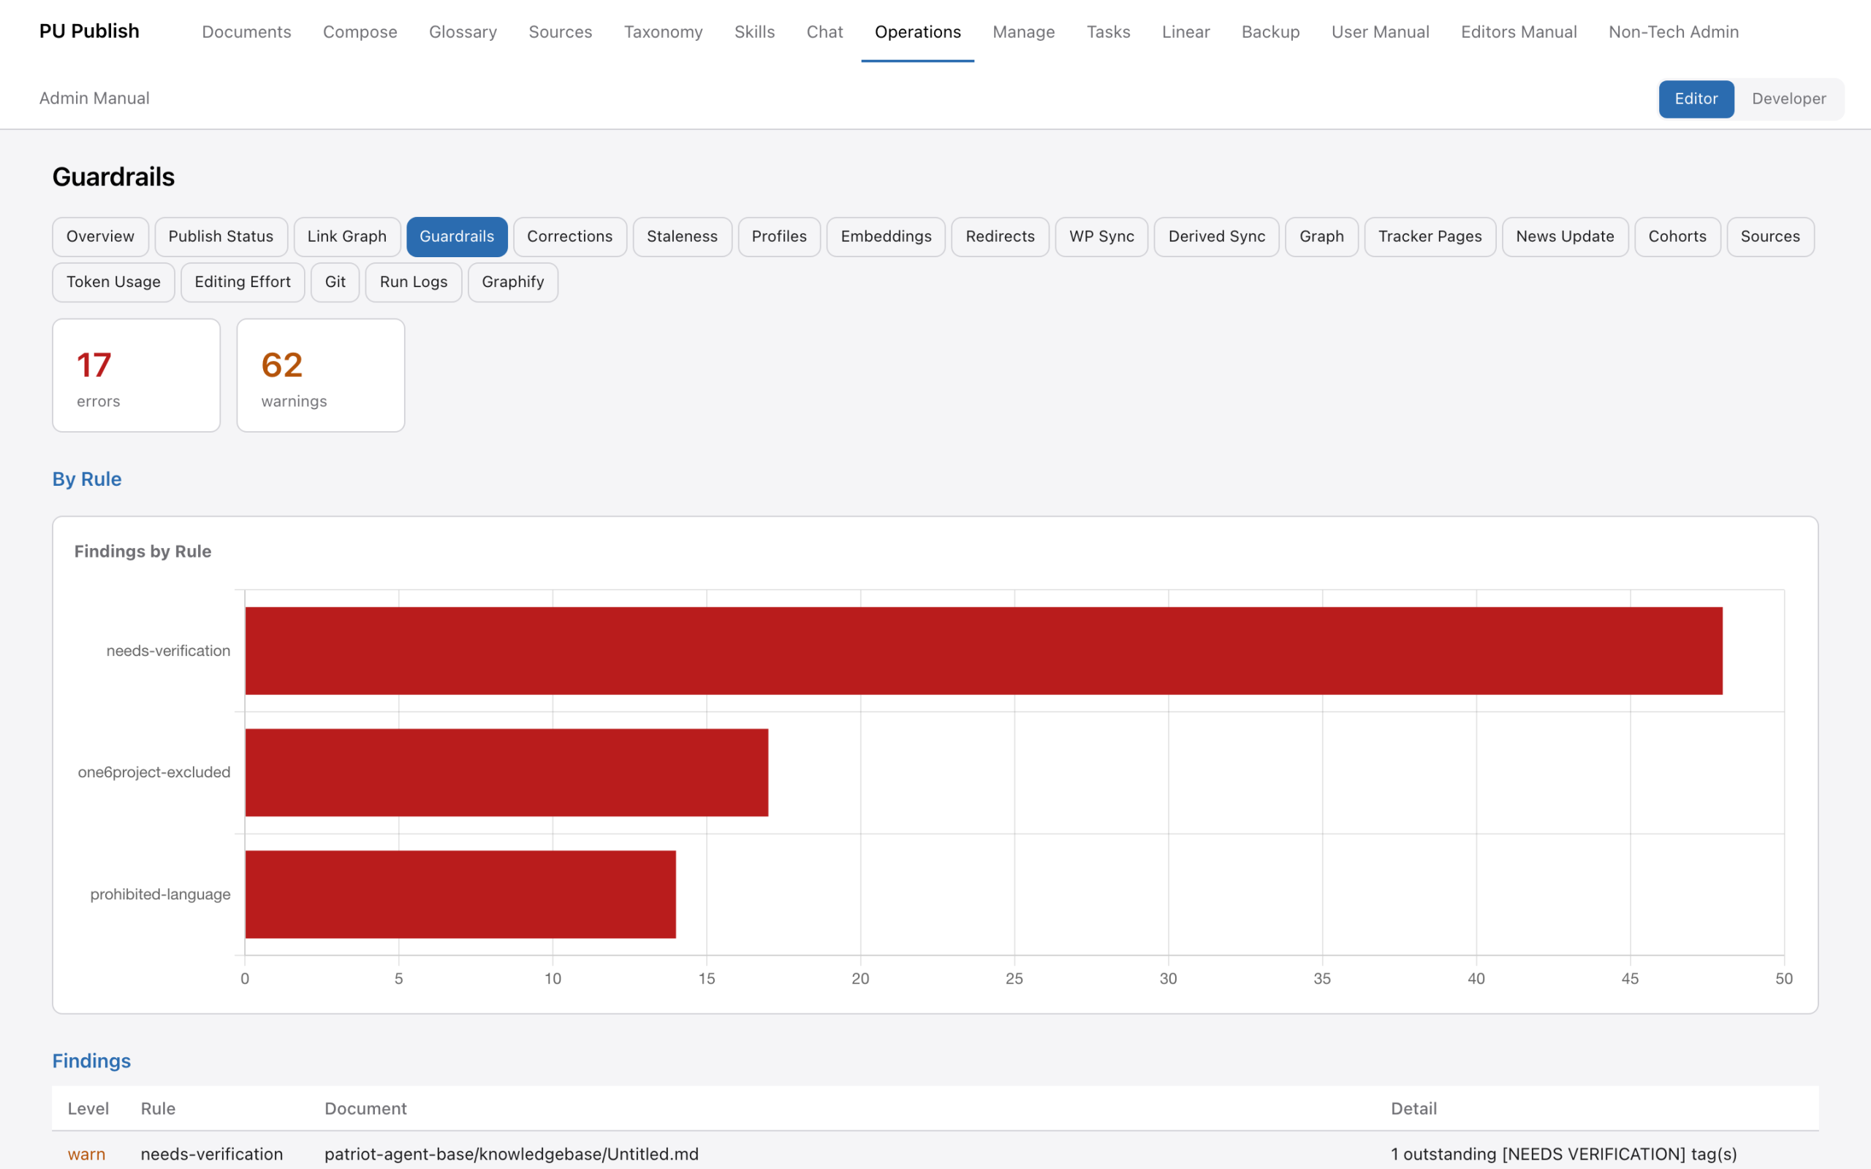Select the Guardrails tab
Screen dimensions: 1871x1169
click(457, 237)
